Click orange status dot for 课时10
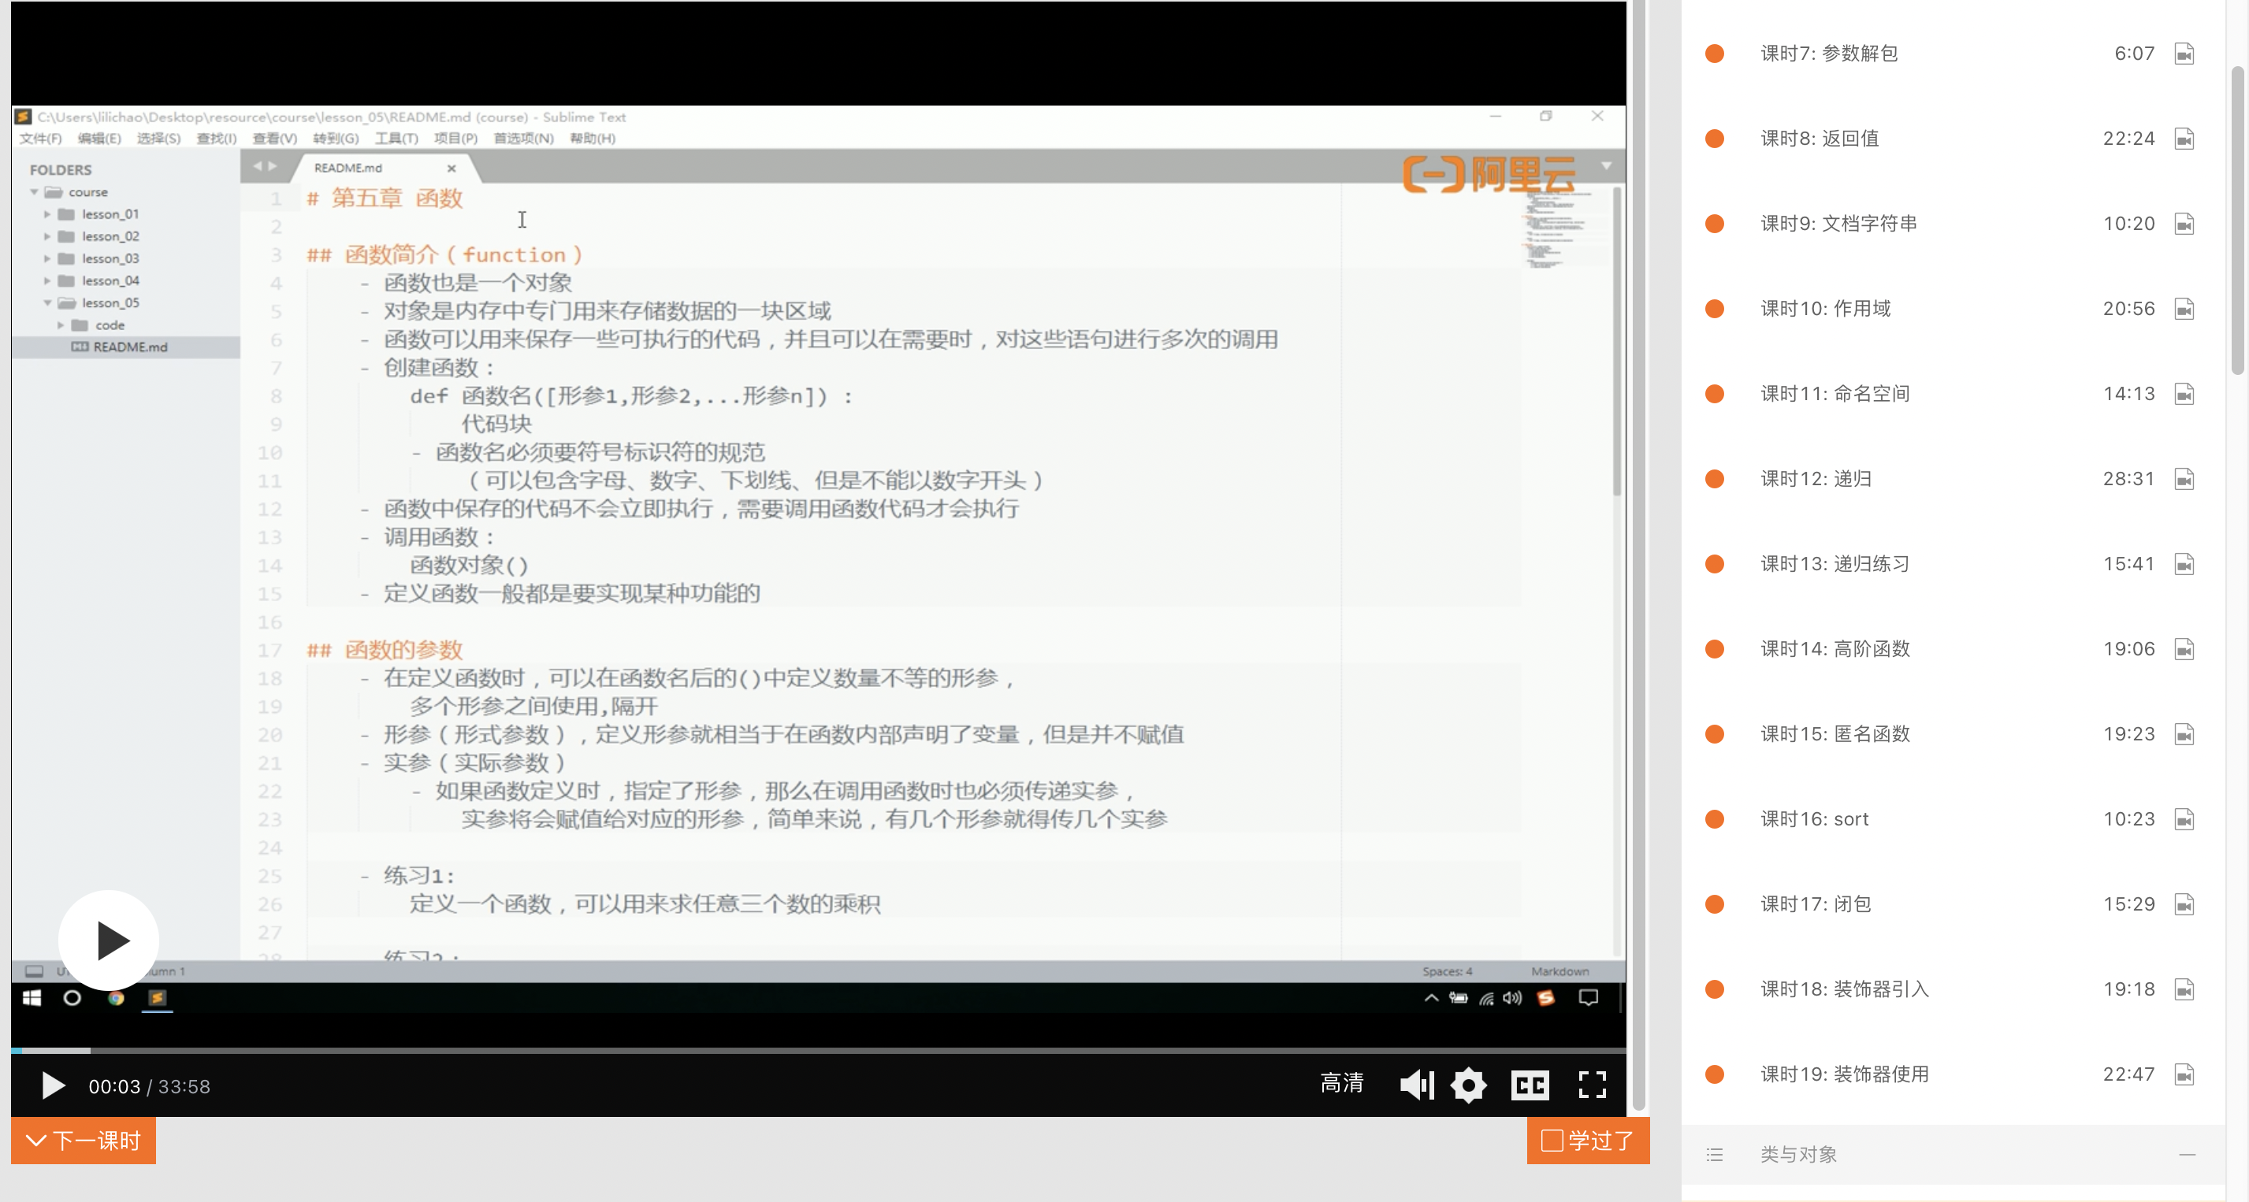Screen dimensions: 2249x1202 [1715, 308]
